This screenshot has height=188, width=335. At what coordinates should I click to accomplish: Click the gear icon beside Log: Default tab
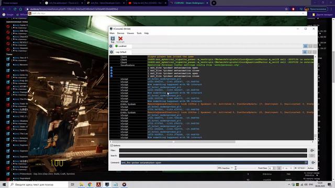pyautogui.click(x=111, y=52)
